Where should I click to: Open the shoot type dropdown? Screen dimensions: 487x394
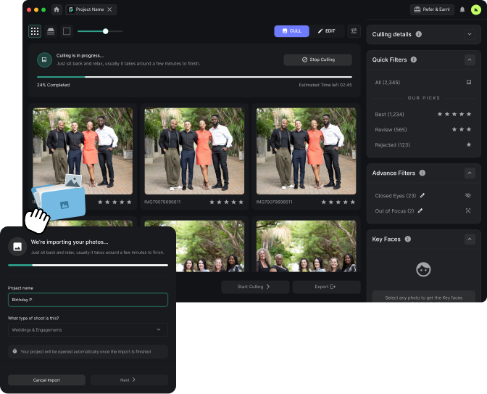(x=88, y=329)
